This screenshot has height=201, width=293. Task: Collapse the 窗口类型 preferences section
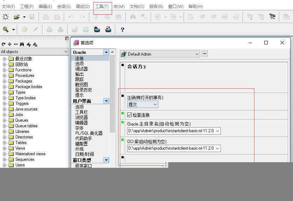click(x=106, y=160)
